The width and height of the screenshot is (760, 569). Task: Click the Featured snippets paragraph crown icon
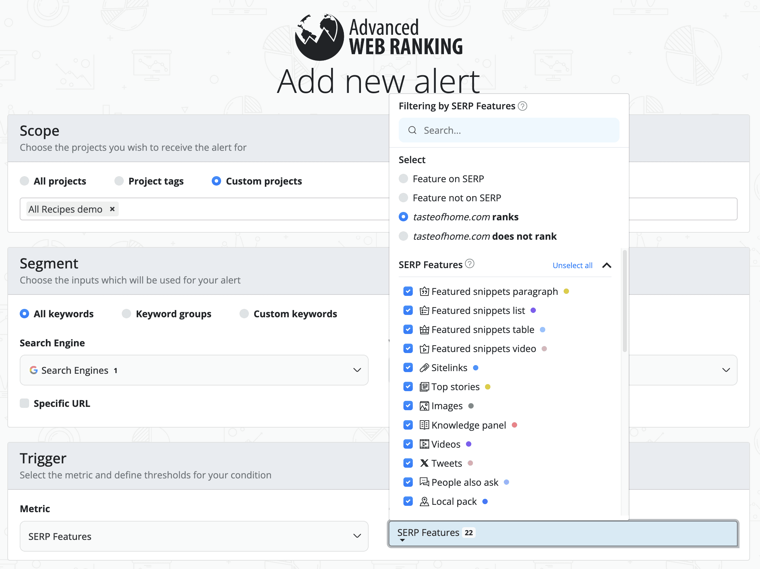[424, 292]
